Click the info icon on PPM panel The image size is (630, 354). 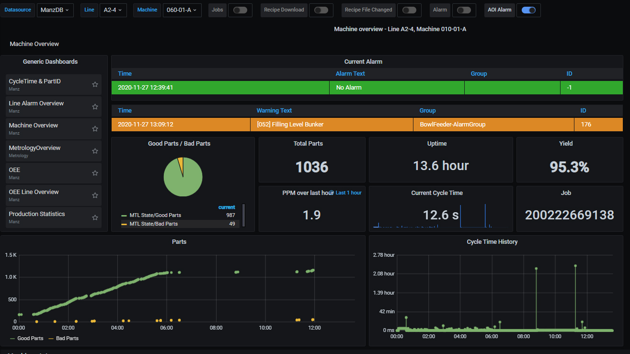(331, 193)
